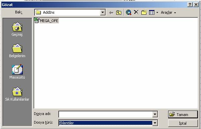Image resolution: width=201 pixels, height=129 pixels.
Task: Open Sık Kullanılanlar favorites
Action: pyautogui.click(x=17, y=94)
